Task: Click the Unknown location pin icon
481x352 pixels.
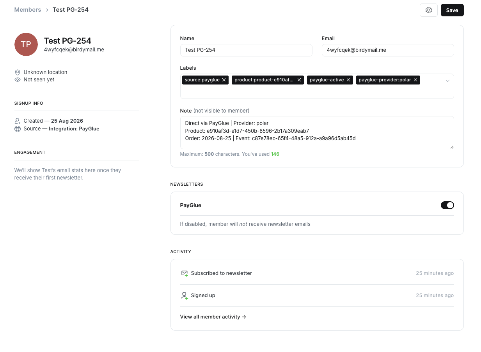Action: [x=18, y=72]
